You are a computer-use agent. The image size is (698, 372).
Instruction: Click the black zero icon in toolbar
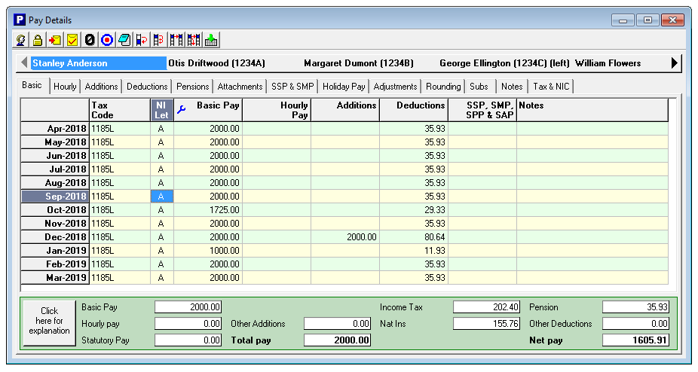(x=90, y=40)
